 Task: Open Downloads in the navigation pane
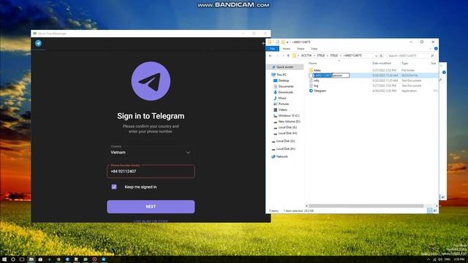coord(285,92)
